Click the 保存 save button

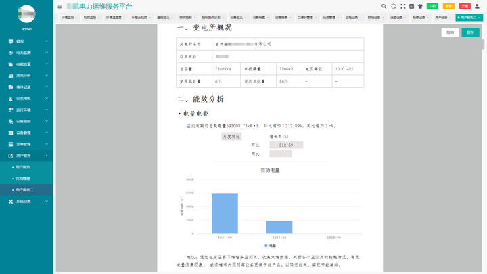pyautogui.click(x=470, y=32)
